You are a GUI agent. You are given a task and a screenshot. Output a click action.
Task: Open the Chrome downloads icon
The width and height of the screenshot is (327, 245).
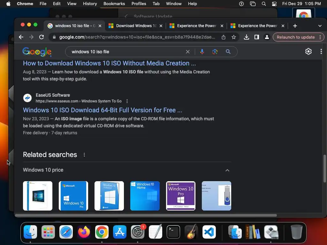[x=246, y=37]
